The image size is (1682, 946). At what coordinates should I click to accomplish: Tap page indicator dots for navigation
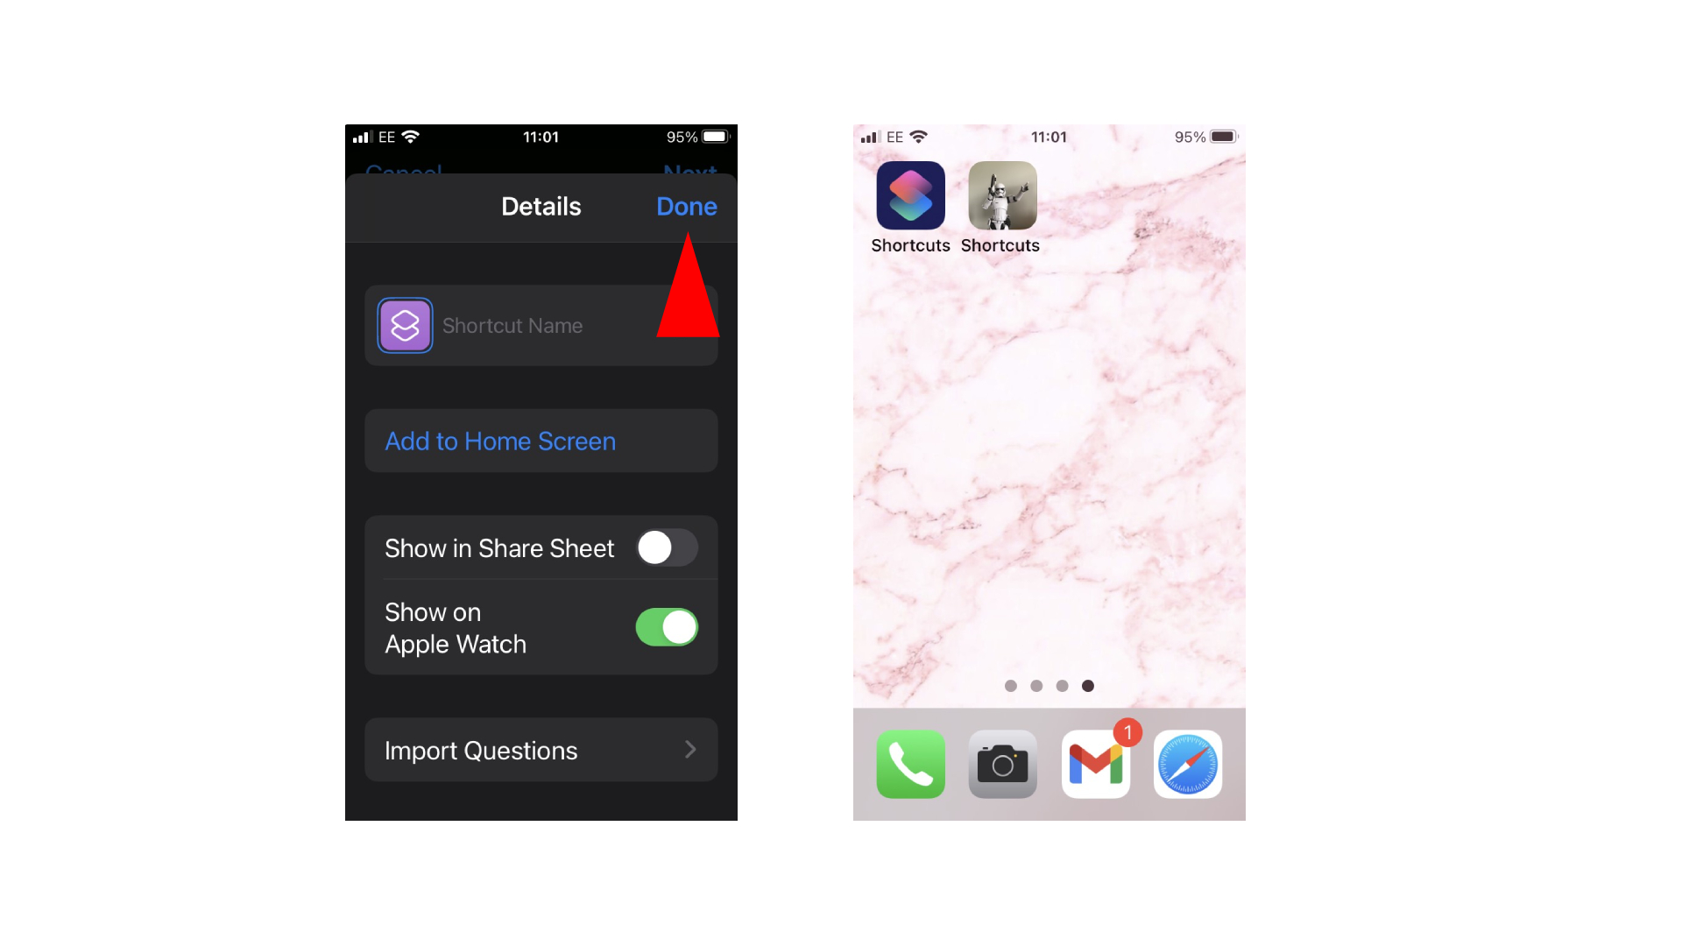pos(1048,686)
